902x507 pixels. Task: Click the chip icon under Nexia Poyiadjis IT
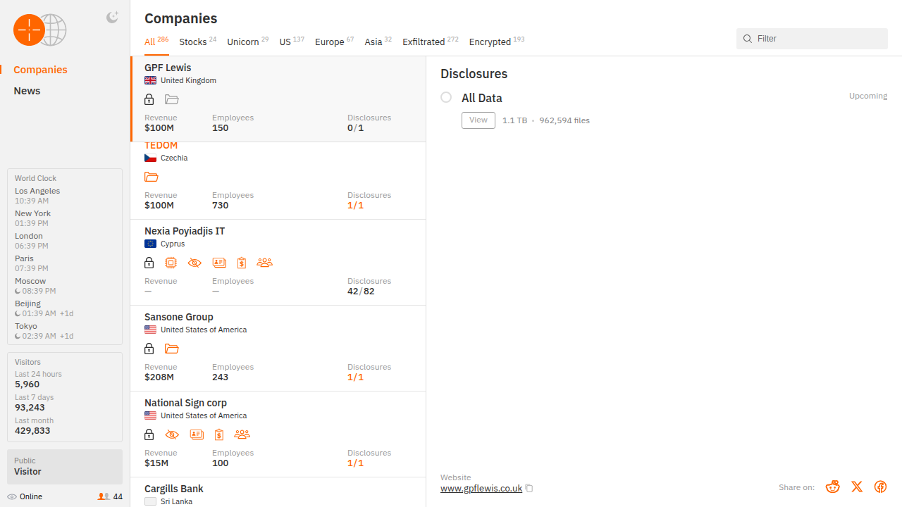click(171, 263)
